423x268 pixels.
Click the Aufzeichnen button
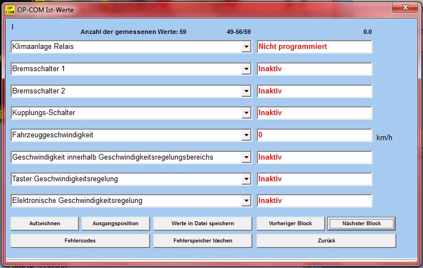(44, 224)
